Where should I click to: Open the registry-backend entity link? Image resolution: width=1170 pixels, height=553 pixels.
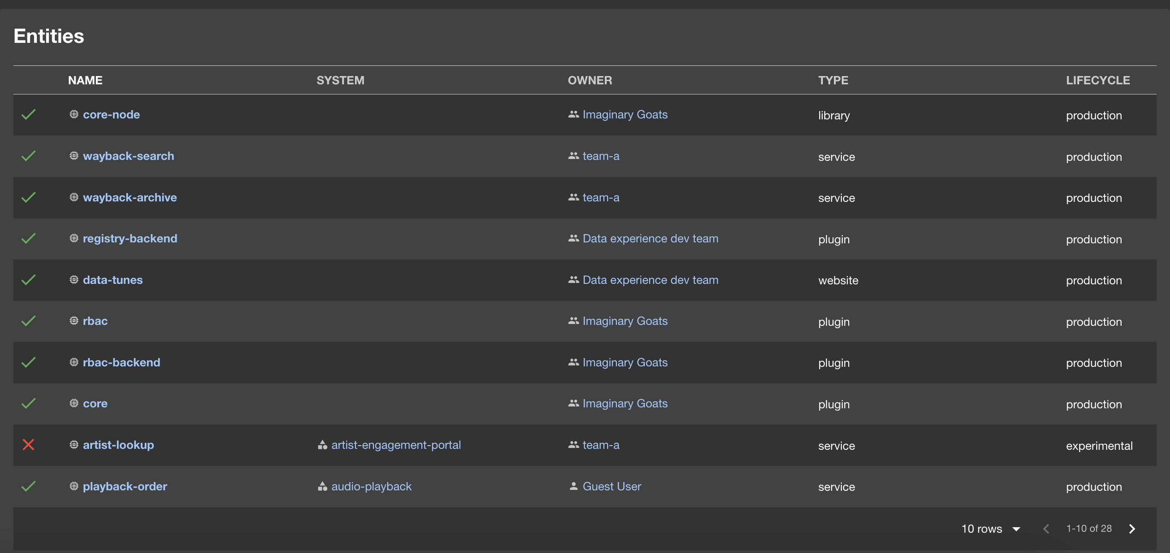(x=130, y=238)
